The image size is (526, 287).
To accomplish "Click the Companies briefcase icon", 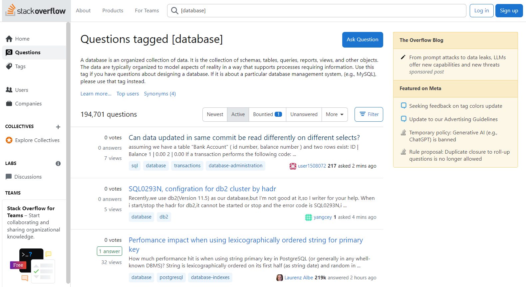I will tap(9, 104).
